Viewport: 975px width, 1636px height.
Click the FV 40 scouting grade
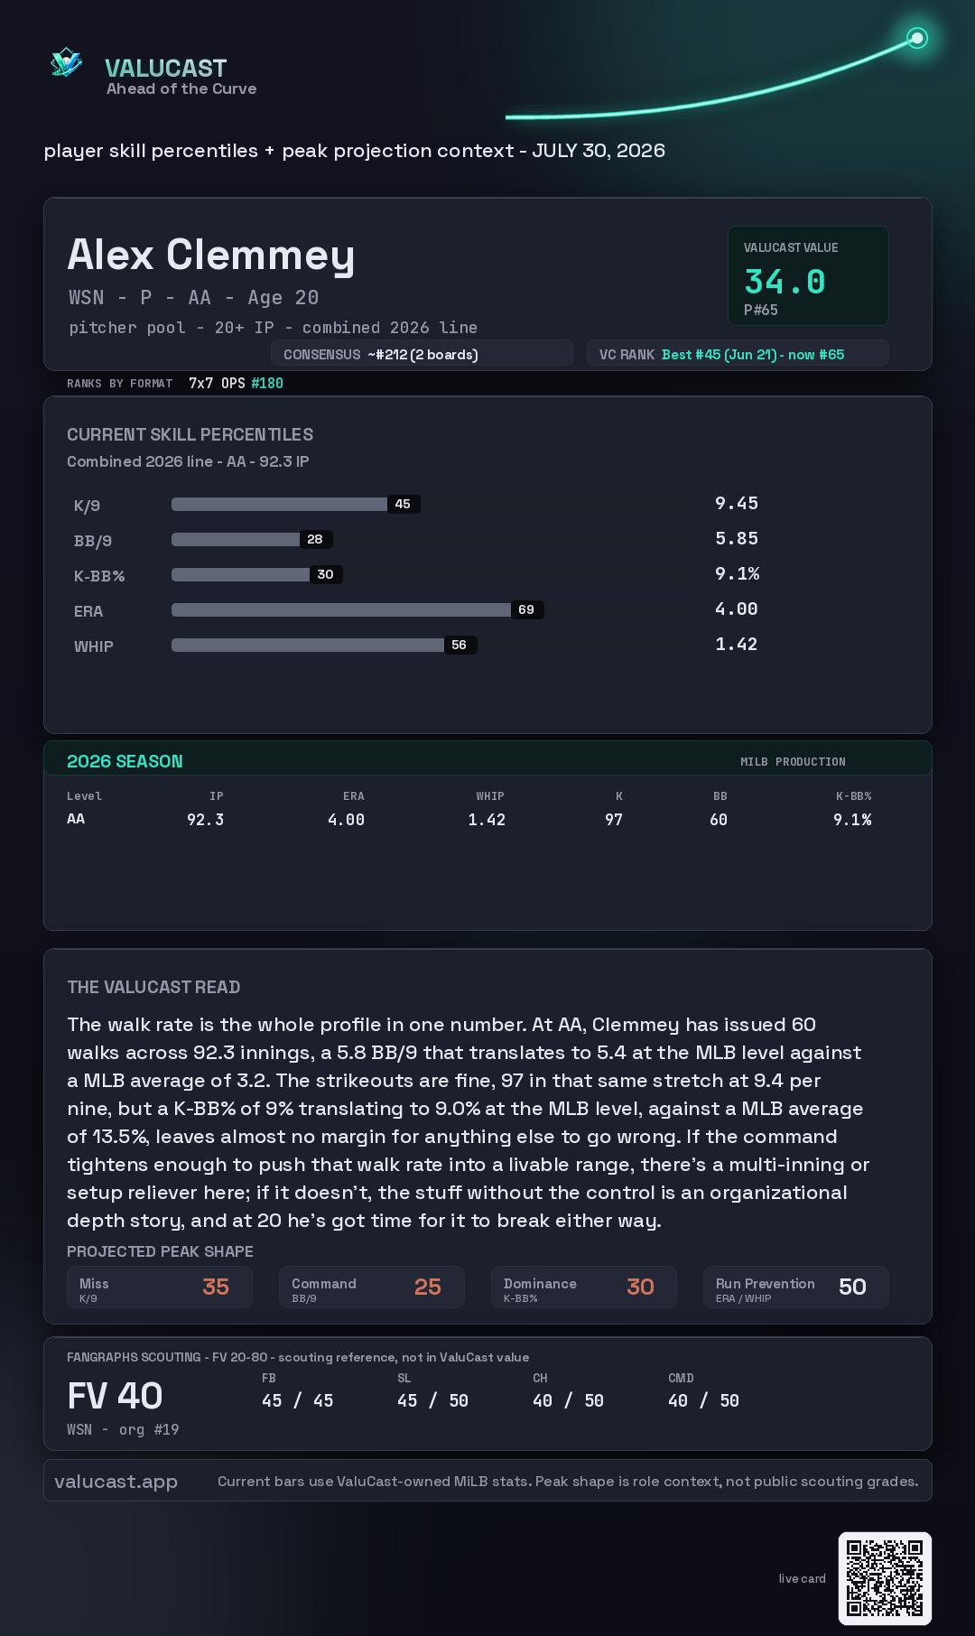[x=115, y=1396]
